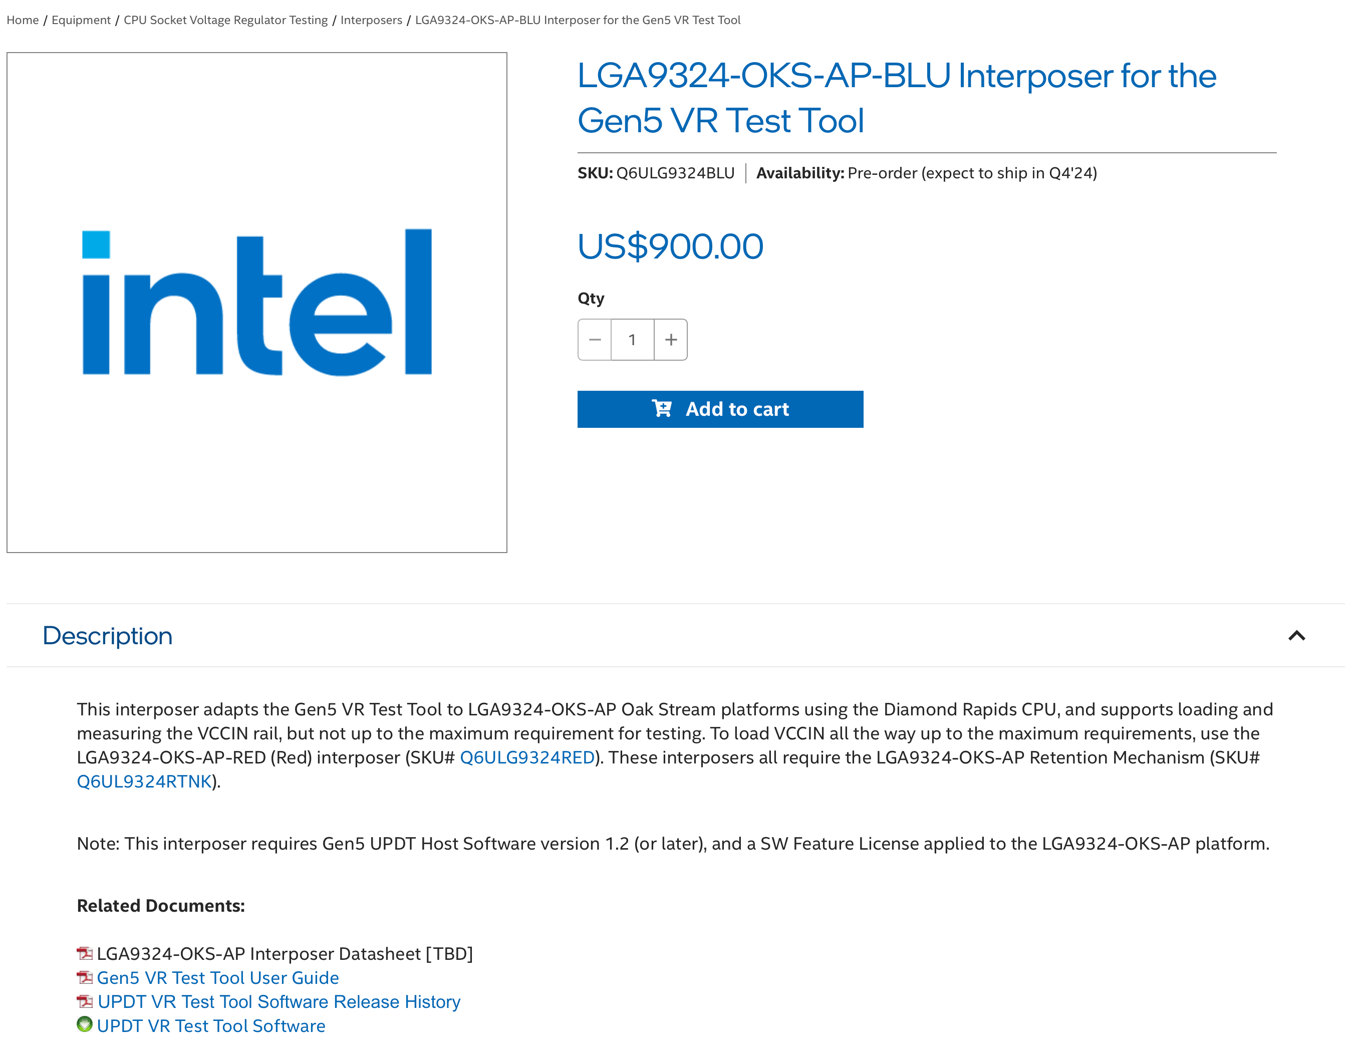Screen dimensions: 1356x1040
Task: Click the Description section heading
Action: [108, 636]
